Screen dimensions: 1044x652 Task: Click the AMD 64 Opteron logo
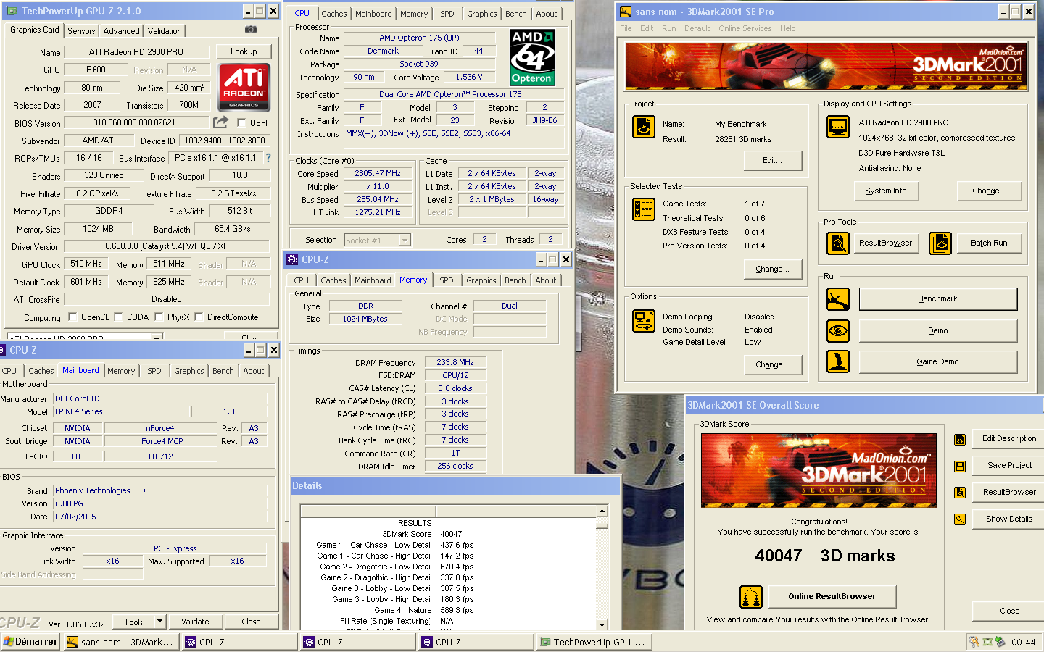tap(532, 57)
